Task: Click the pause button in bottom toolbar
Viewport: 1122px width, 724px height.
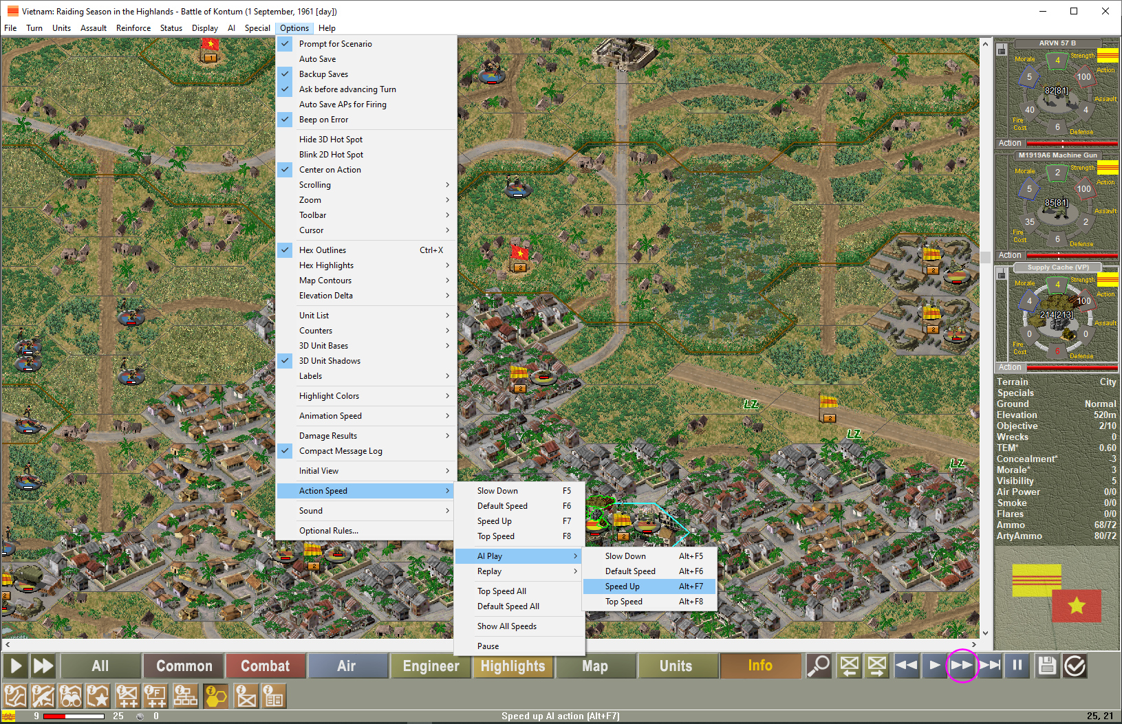Action: pyautogui.click(x=1017, y=666)
